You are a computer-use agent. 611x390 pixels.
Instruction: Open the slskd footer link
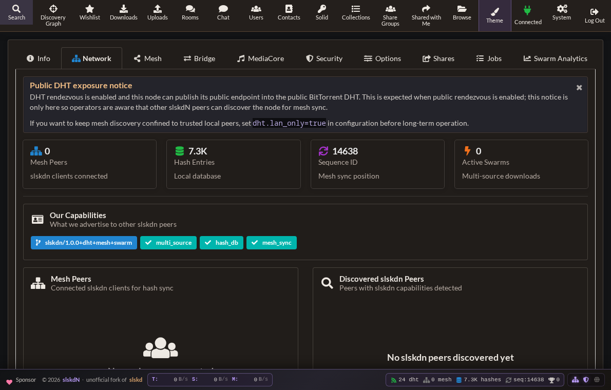coord(136,380)
